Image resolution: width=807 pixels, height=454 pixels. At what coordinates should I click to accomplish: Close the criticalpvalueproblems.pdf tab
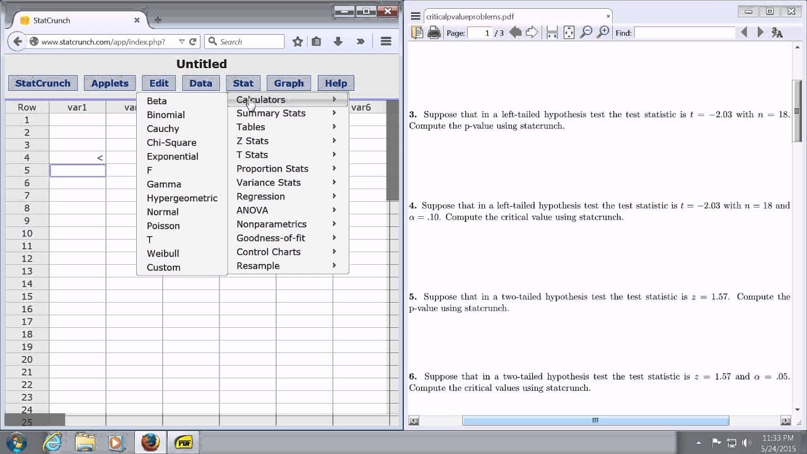click(x=608, y=17)
